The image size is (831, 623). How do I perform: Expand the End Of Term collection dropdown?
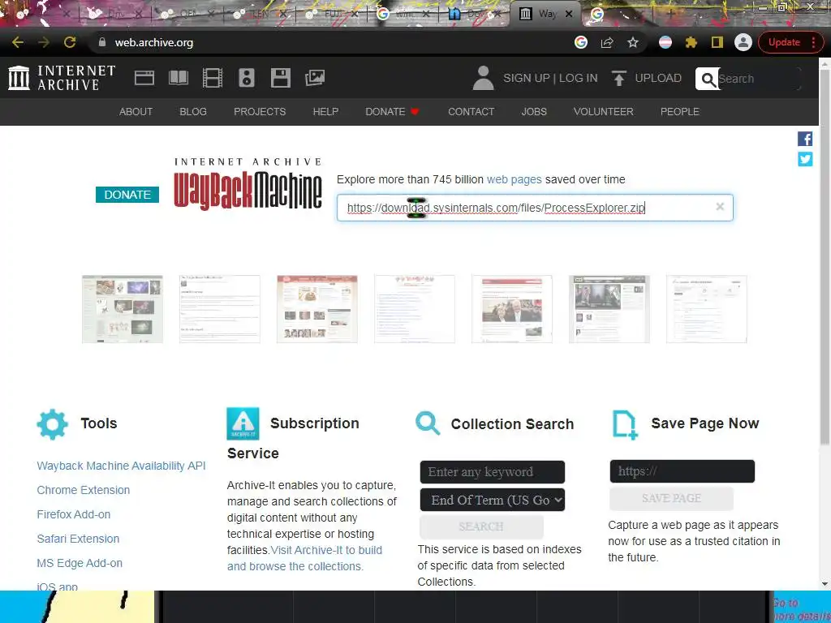tap(493, 500)
